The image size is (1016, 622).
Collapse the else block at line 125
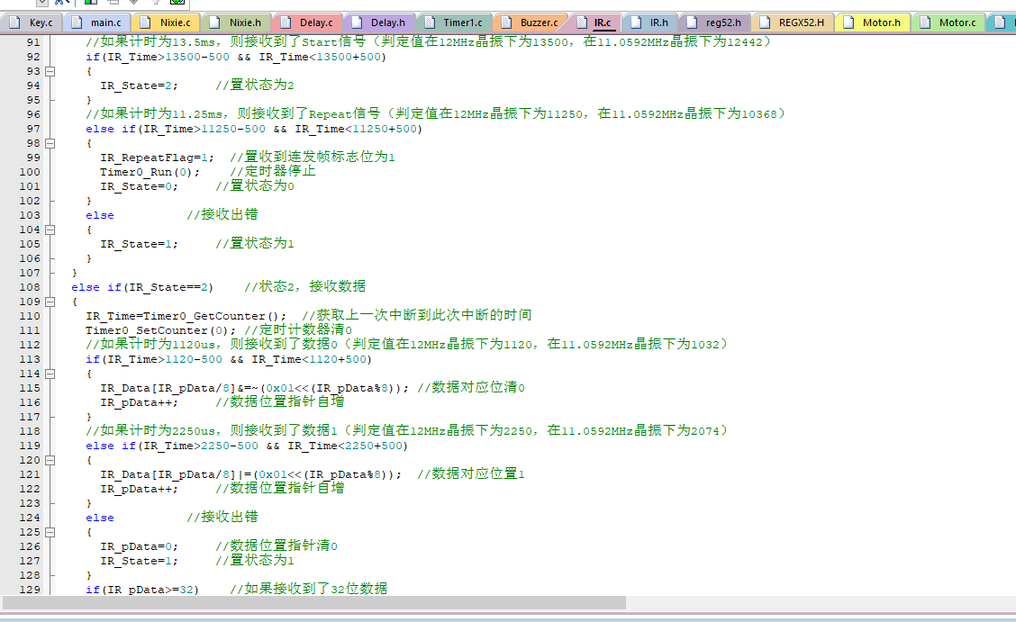pos(50,532)
